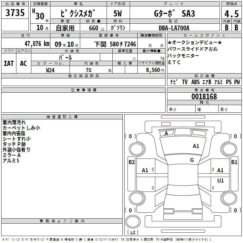Select the ナビ equipment label
Image resolution: width=243 pixels, height=243 pixels.
coord(174,82)
